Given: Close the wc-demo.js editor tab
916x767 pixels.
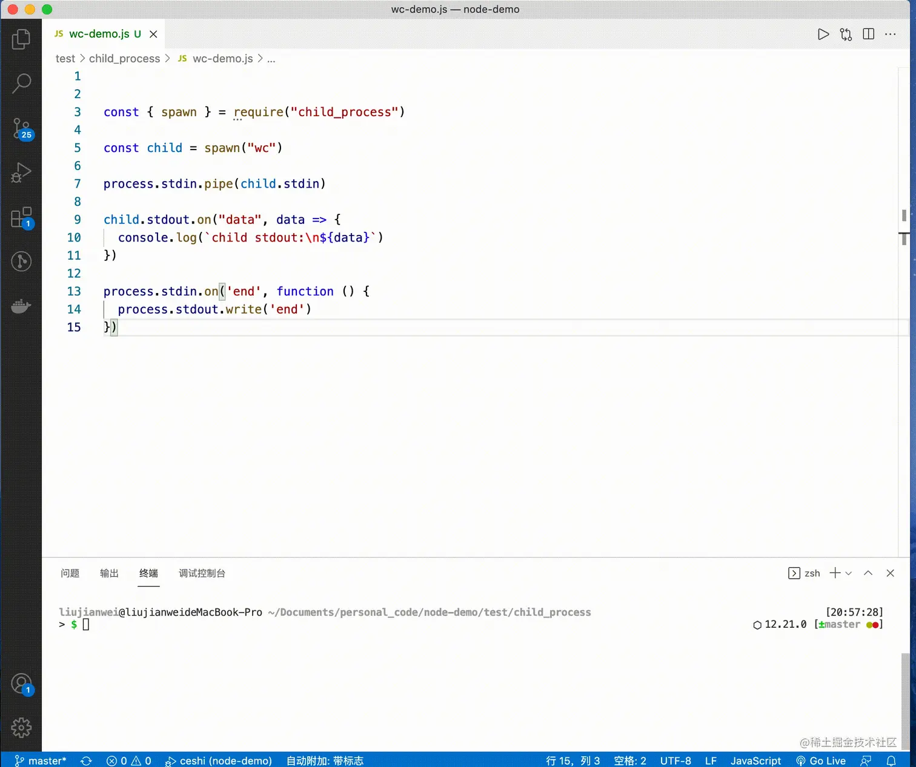Looking at the screenshot, I should coord(153,35).
